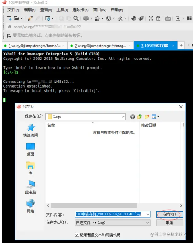Click the Up One Level folder icon
This screenshot has width=193, height=243.
[140, 116]
